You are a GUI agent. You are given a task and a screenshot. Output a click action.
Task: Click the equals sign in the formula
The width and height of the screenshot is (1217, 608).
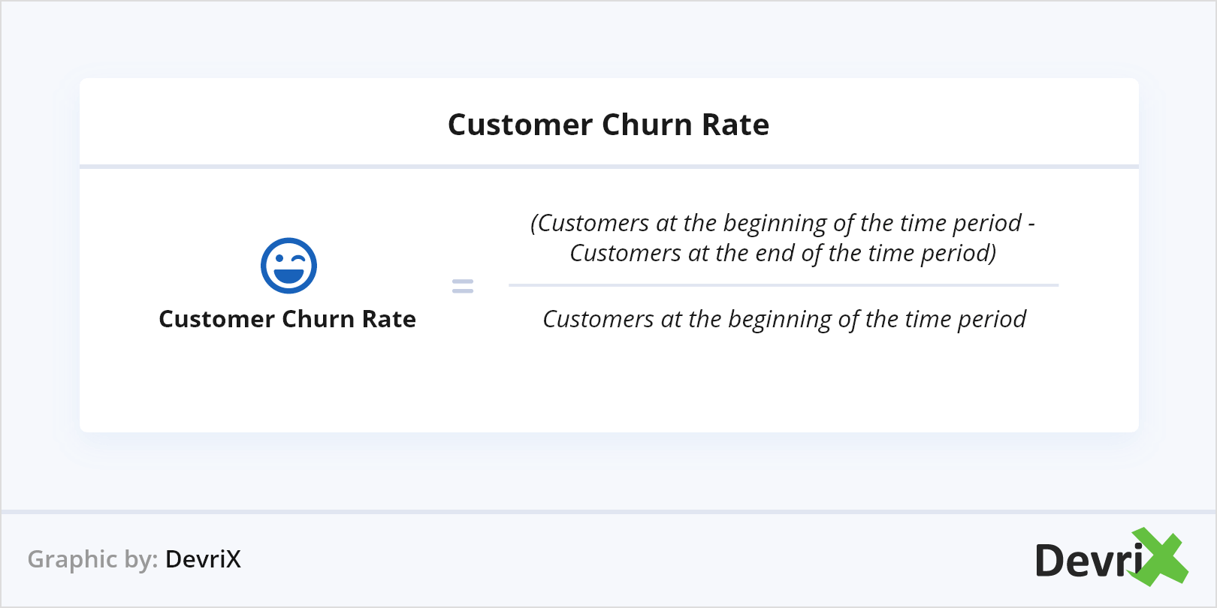(x=463, y=286)
